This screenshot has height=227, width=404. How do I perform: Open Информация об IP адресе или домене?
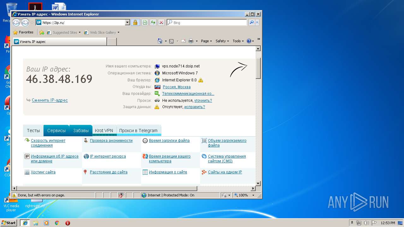coord(55,159)
